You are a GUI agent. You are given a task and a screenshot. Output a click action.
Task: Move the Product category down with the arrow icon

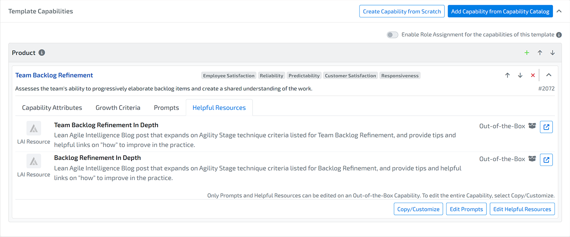pos(552,52)
